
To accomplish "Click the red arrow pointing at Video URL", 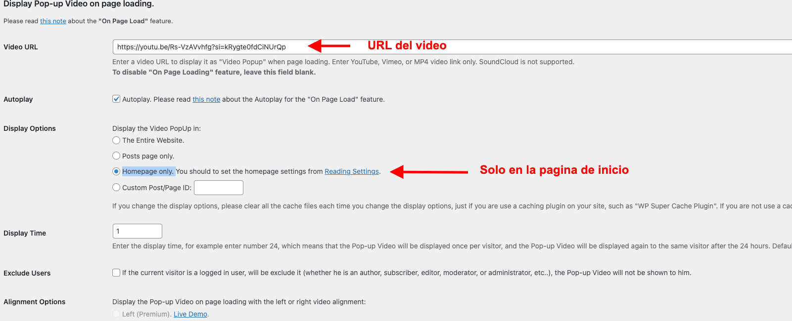I will coord(329,46).
